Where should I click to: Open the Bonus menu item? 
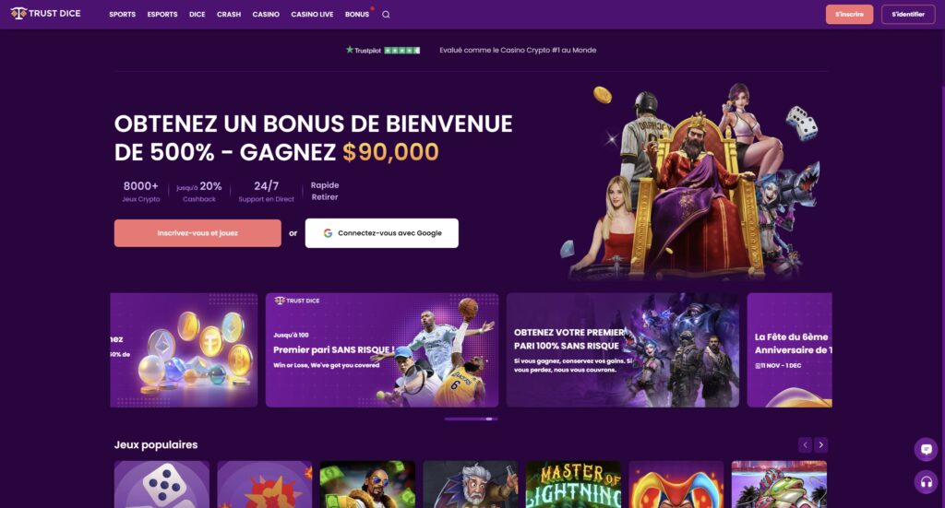(357, 15)
